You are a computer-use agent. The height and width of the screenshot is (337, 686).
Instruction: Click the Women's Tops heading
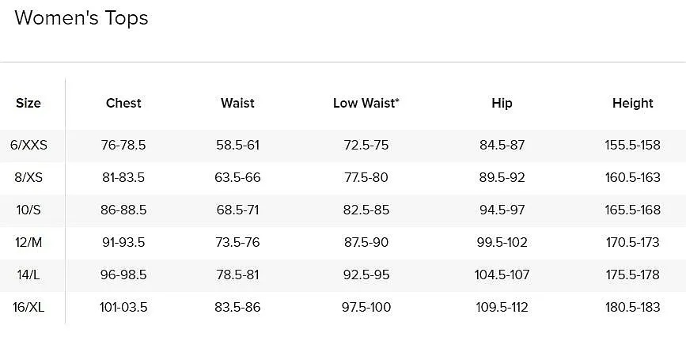(x=81, y=18)
